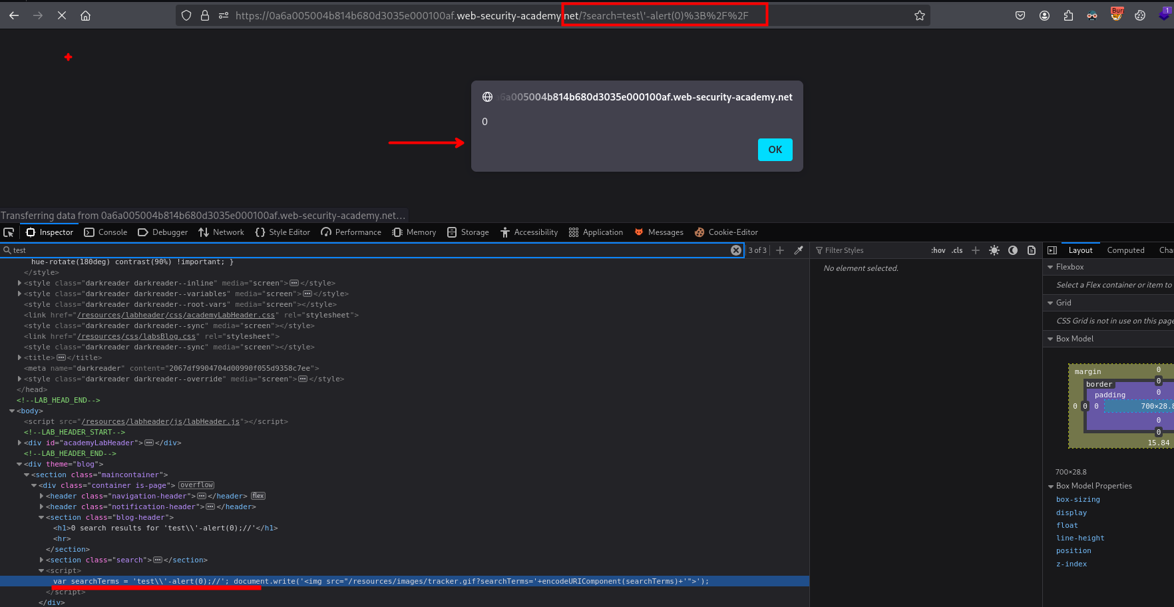
Task: Stop loading the page
Action: point(62,15)
